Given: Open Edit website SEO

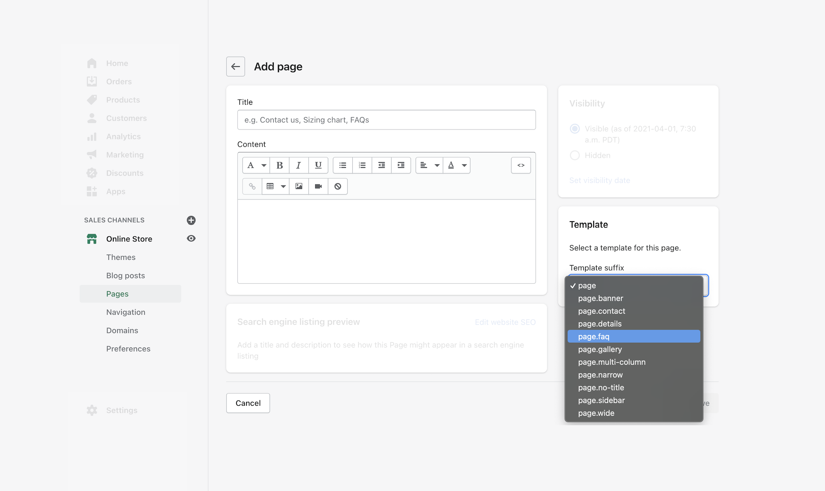Looking at the screenshot, I should pos(505,322).
